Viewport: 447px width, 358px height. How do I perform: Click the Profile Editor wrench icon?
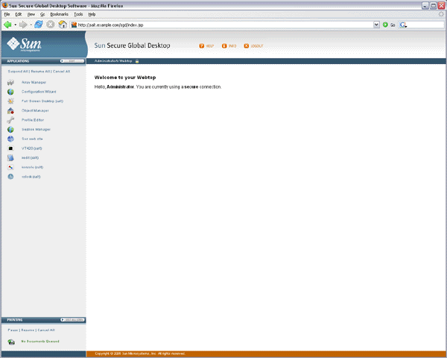pyautogui.click(x=10, y=120)
